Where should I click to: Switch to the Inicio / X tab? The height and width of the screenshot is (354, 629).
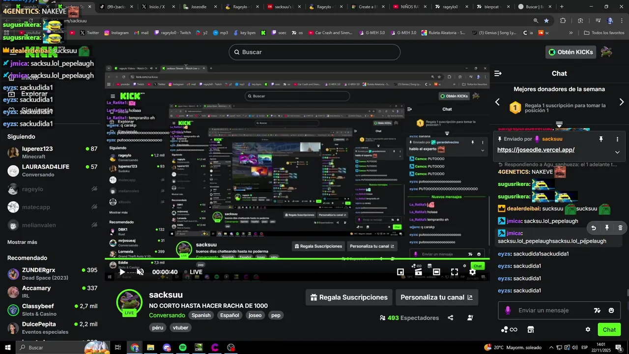(157, 7)
